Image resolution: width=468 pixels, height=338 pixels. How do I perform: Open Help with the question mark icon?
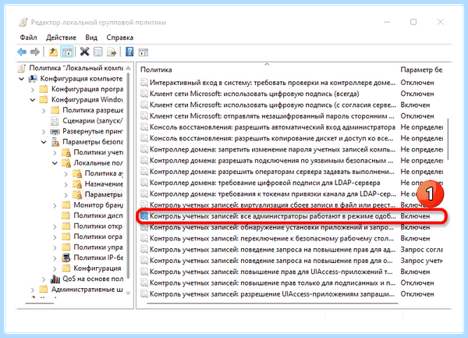(129, 52)
